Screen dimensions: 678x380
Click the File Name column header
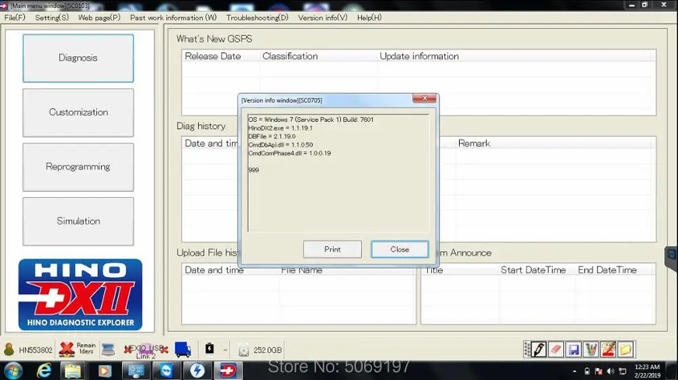(x=302, y=270)
